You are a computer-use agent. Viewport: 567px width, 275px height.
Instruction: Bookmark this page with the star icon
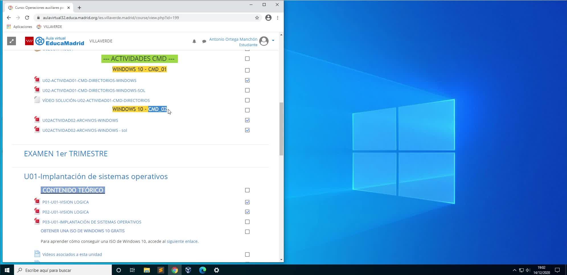(x=257, y=18)
